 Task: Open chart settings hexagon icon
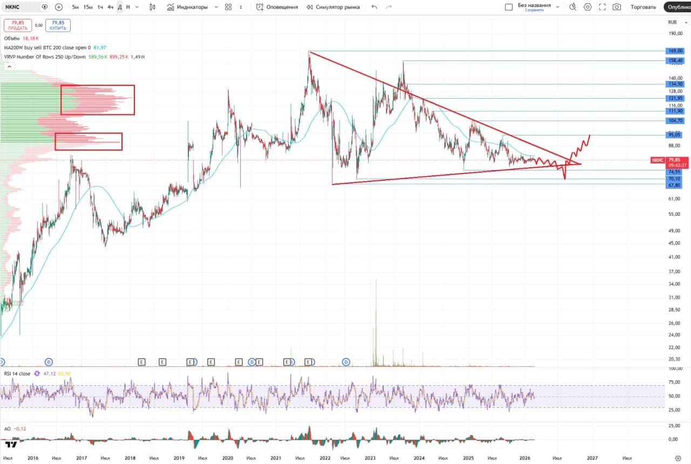pyautogui.click(x=587, y=7)
